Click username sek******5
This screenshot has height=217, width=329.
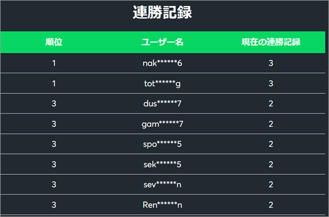pos(162,164)
